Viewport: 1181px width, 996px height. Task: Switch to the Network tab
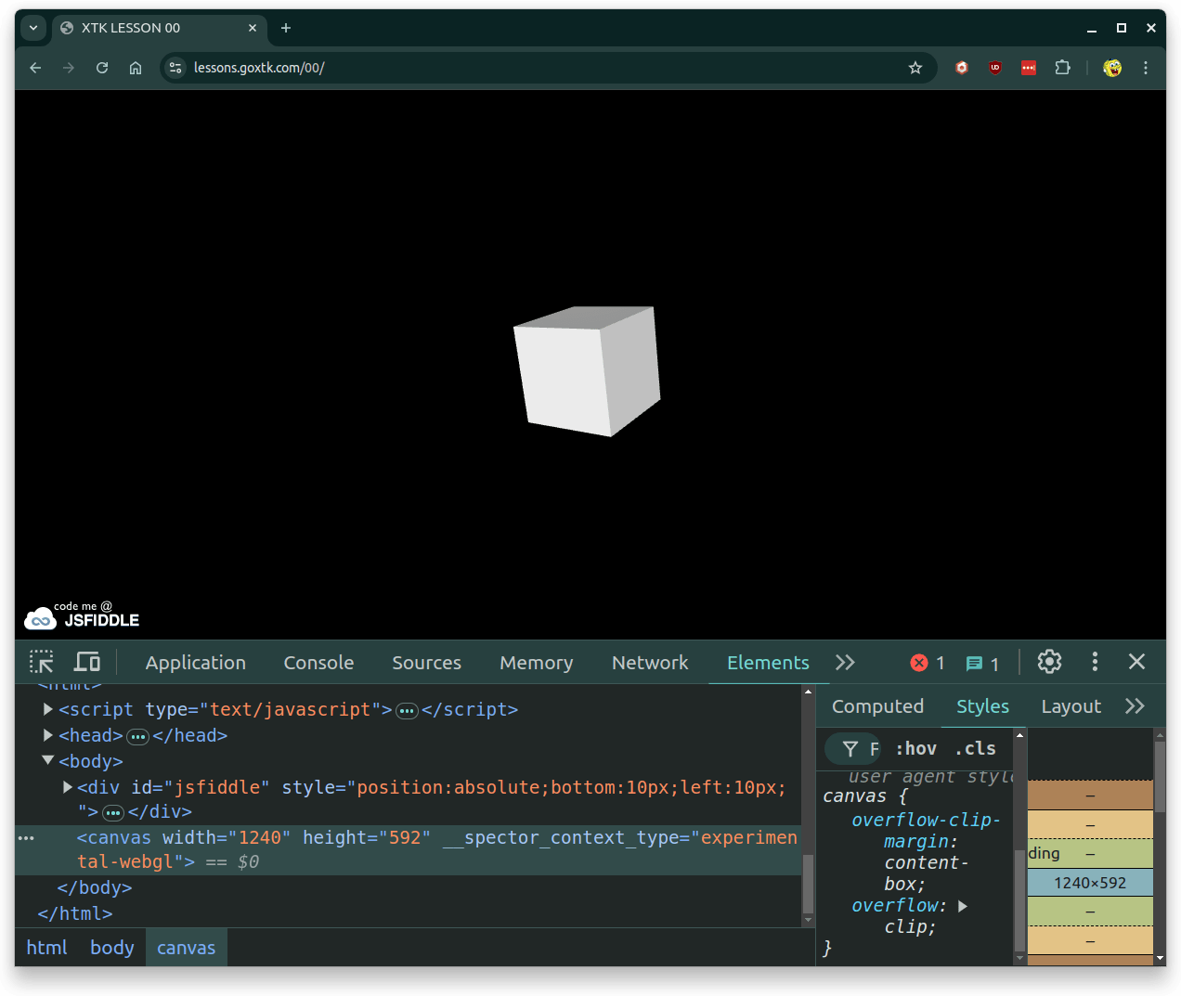(x=650, y=663)
